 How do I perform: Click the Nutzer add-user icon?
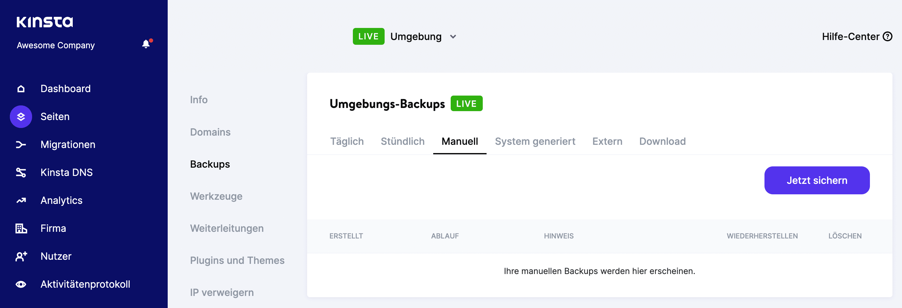[x=21, y=256]
